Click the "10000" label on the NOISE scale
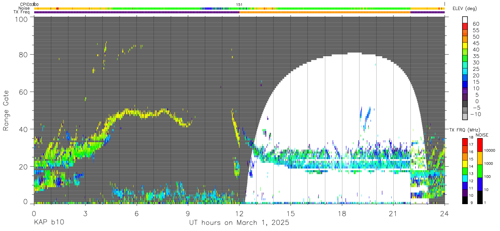This screenshot has width=500, height=231. [x=489, y=150]
